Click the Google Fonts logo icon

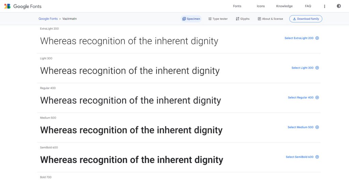coord(7,6)
